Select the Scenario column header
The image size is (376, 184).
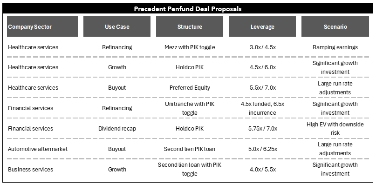pos(335,26)
